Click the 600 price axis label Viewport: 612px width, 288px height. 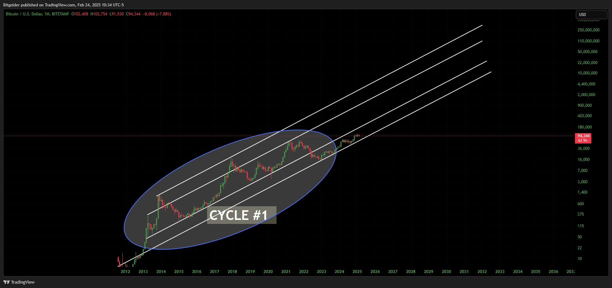click(581, 204)
